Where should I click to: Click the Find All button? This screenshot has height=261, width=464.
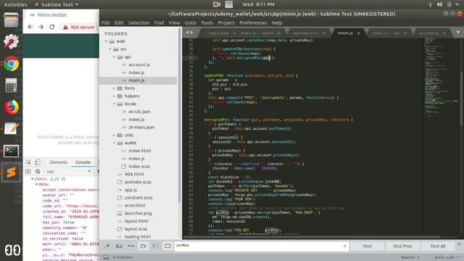click(438, 246)
